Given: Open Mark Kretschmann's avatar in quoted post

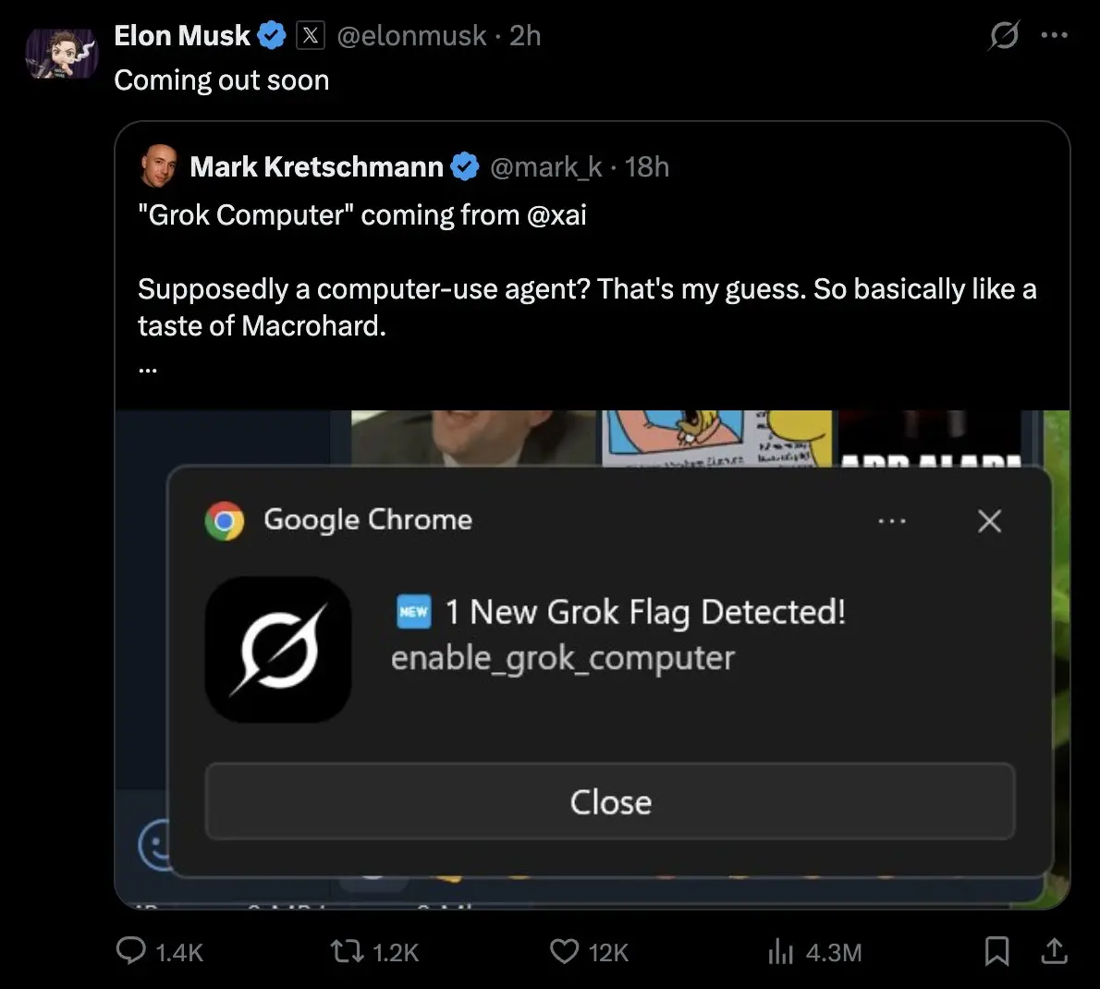Looking at the screenshot, I should [159, 166].
